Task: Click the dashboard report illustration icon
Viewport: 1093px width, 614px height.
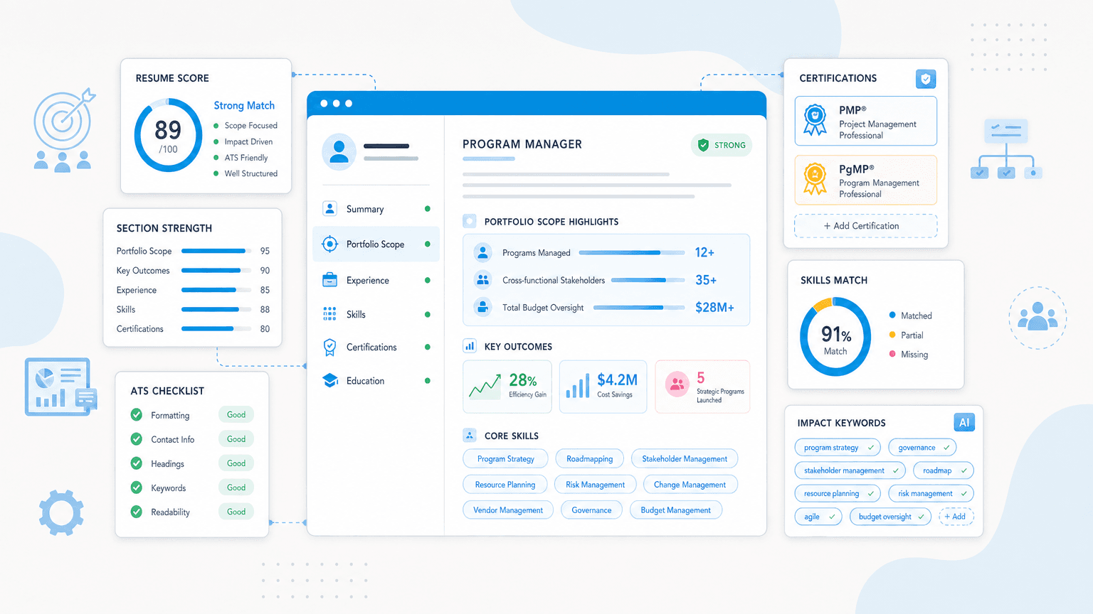Action: coord(60,387)
